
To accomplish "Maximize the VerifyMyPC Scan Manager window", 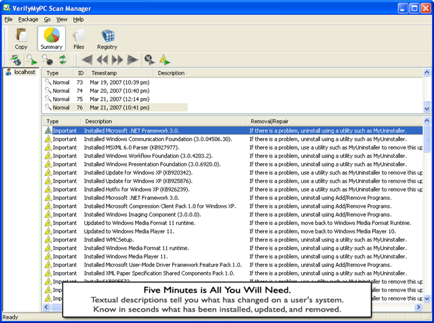I will pos(414,8).
